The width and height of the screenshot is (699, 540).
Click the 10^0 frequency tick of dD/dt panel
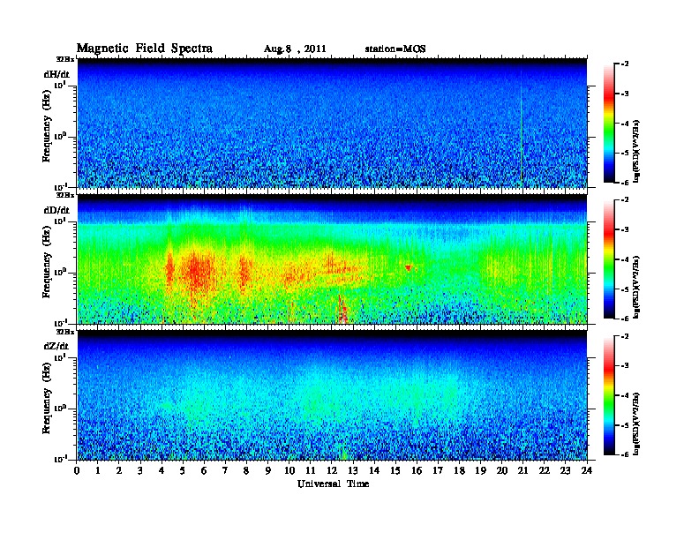click(x=60, y=273)
